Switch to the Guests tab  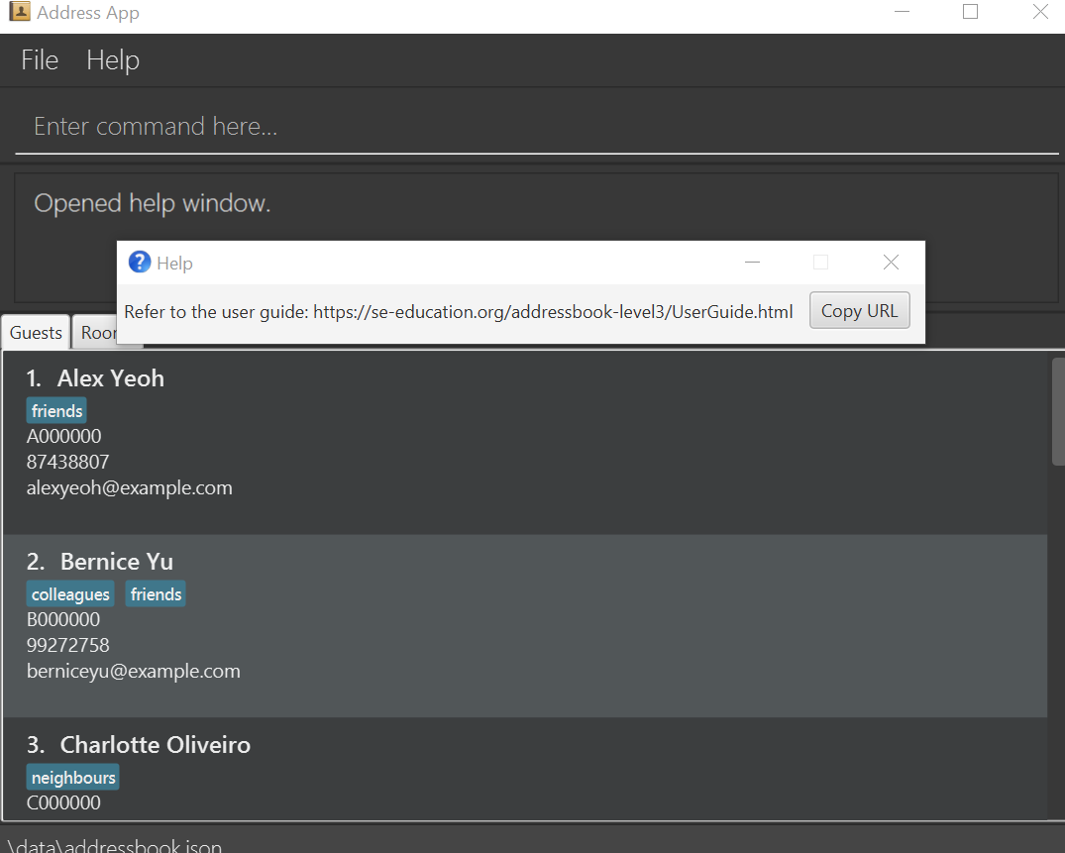(x=36, y=333)
